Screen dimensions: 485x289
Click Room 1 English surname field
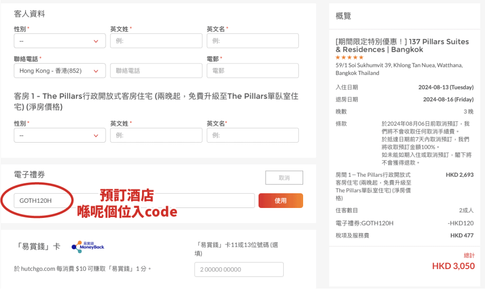(156, 135)
